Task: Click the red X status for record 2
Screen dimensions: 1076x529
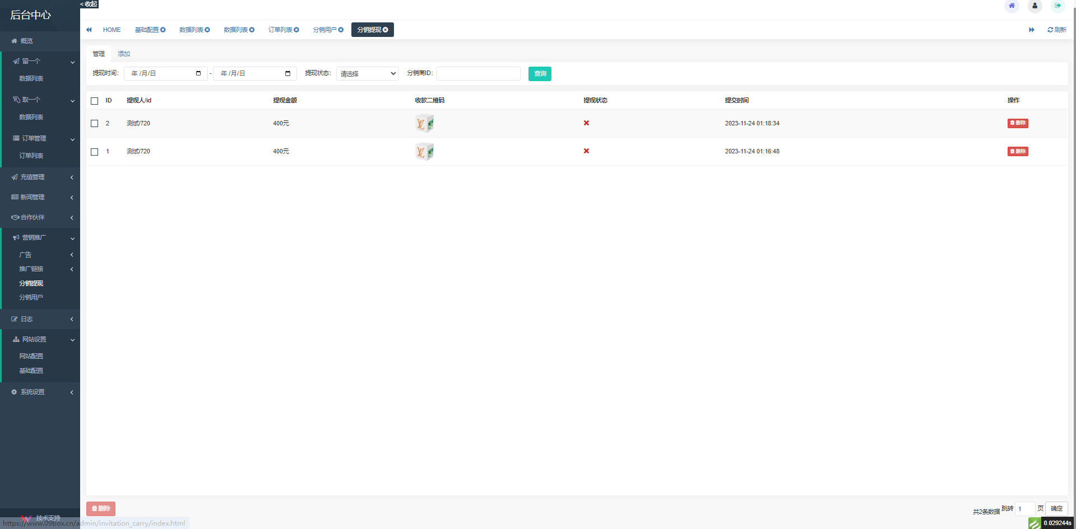Action: coord(586,123)
